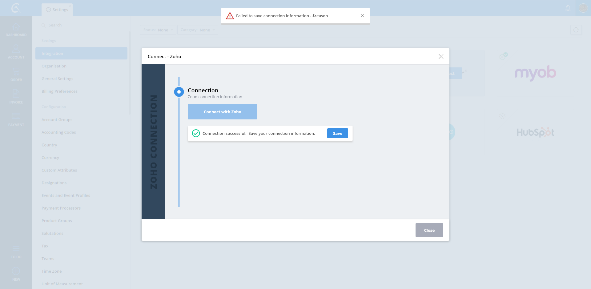Click the New plus icon
Viewport: 591px width, 289px height.
pyautogui.click(x=16, y=271)
